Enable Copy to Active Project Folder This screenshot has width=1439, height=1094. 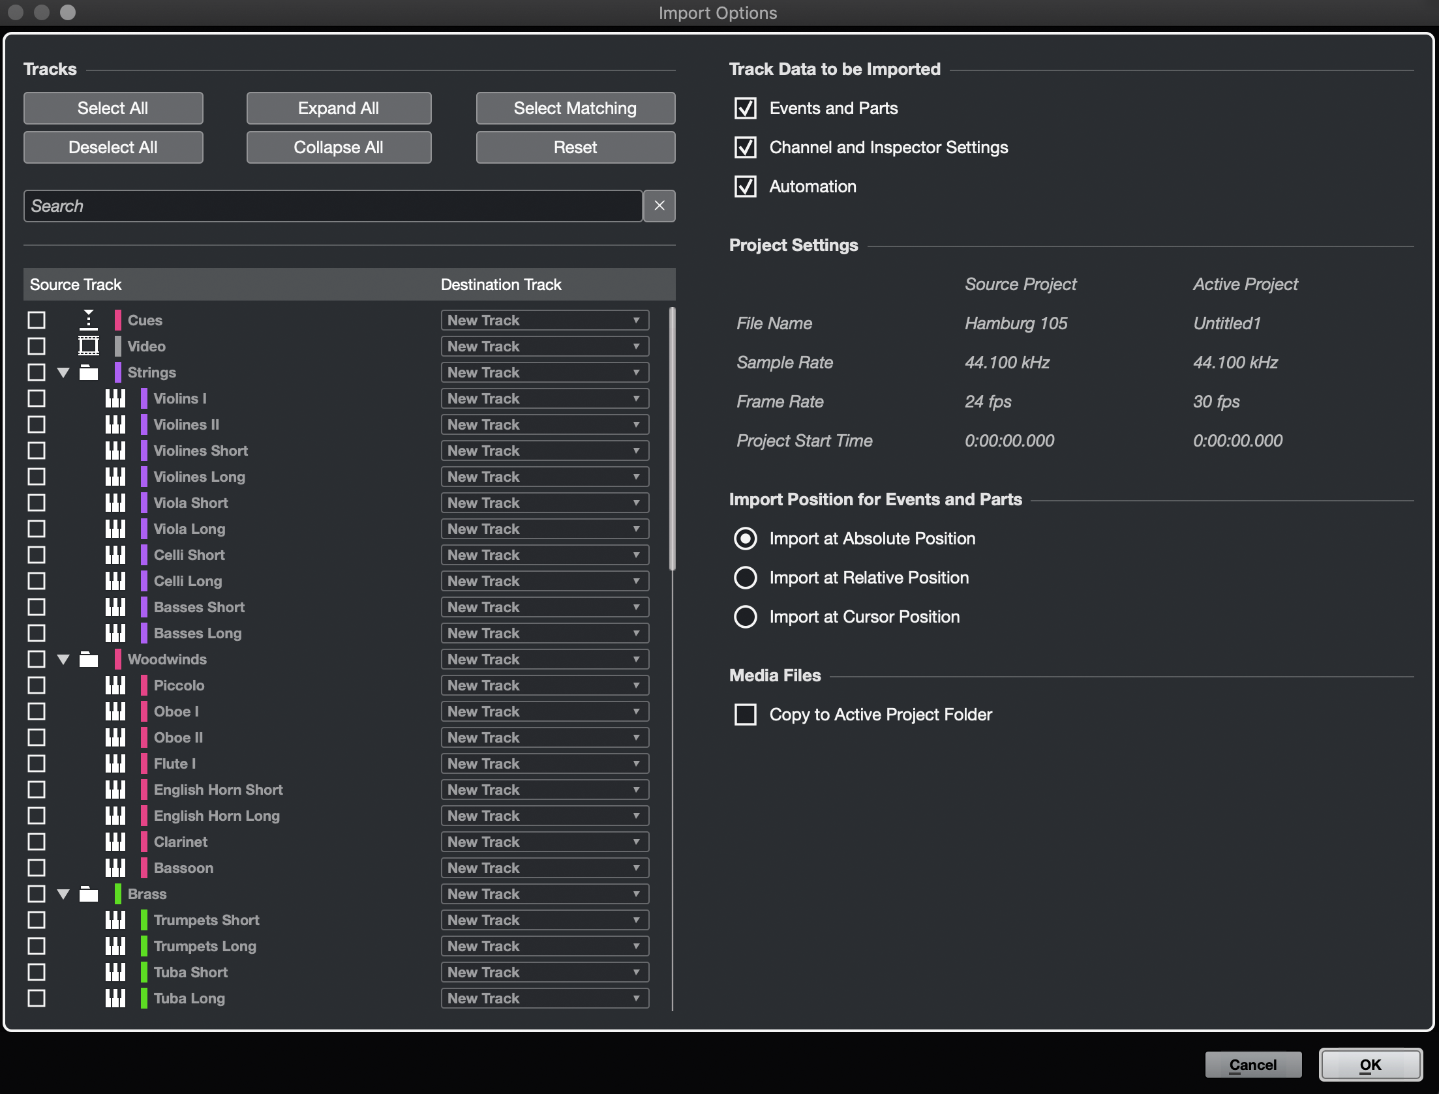[745, 715]
